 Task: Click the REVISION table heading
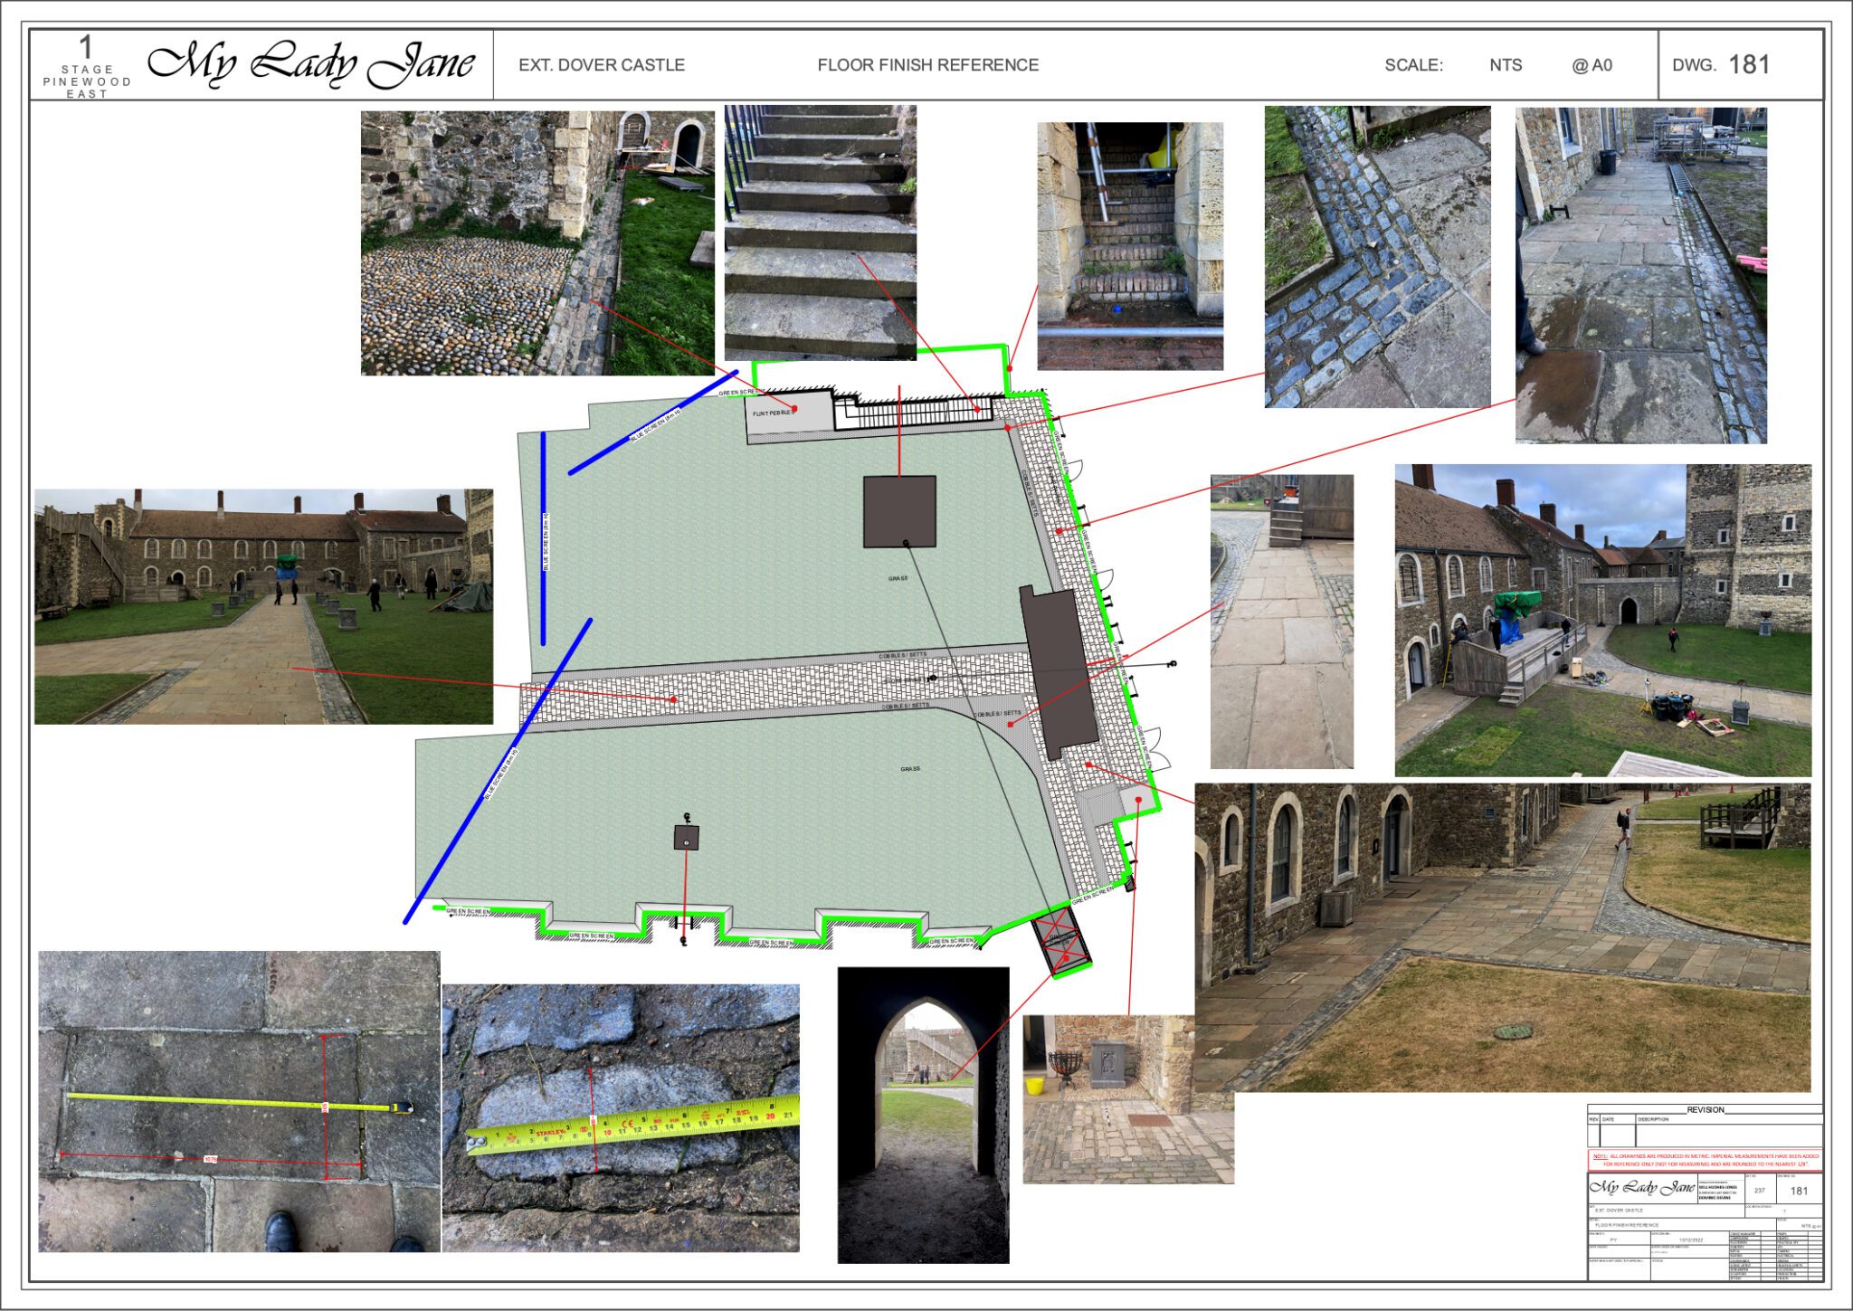click(1705, 1109)
